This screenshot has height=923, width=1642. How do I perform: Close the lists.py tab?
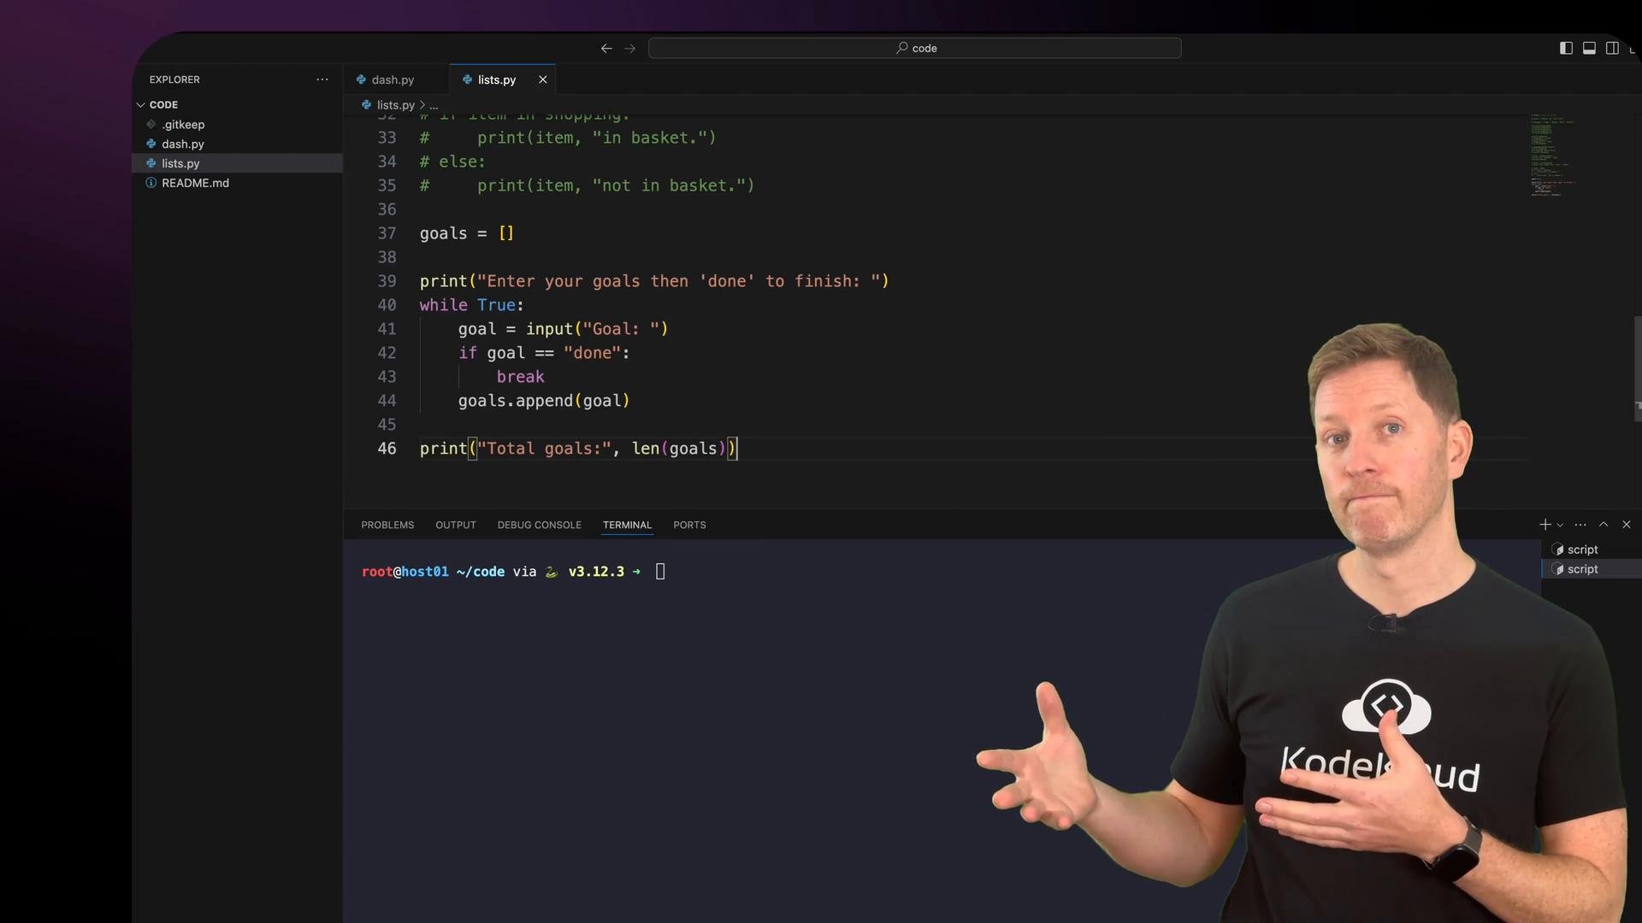[x=542, y=79]
